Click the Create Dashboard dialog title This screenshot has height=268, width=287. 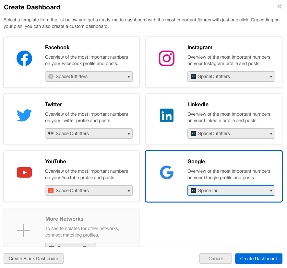(32, 7)
